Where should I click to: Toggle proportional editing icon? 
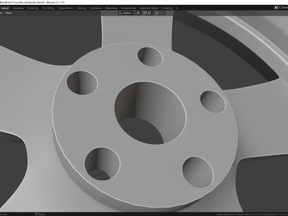[x=157, y=13]
